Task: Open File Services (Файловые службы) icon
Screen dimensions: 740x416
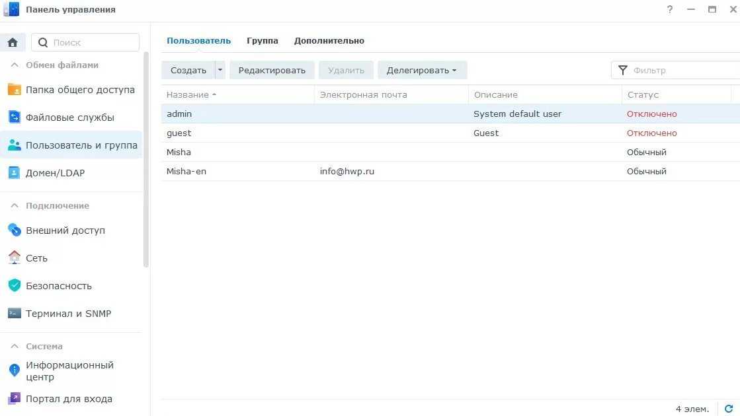Action: (15, 118)
